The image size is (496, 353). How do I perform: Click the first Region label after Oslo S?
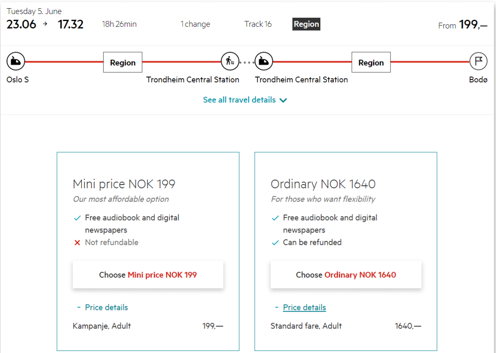(122, 62)
